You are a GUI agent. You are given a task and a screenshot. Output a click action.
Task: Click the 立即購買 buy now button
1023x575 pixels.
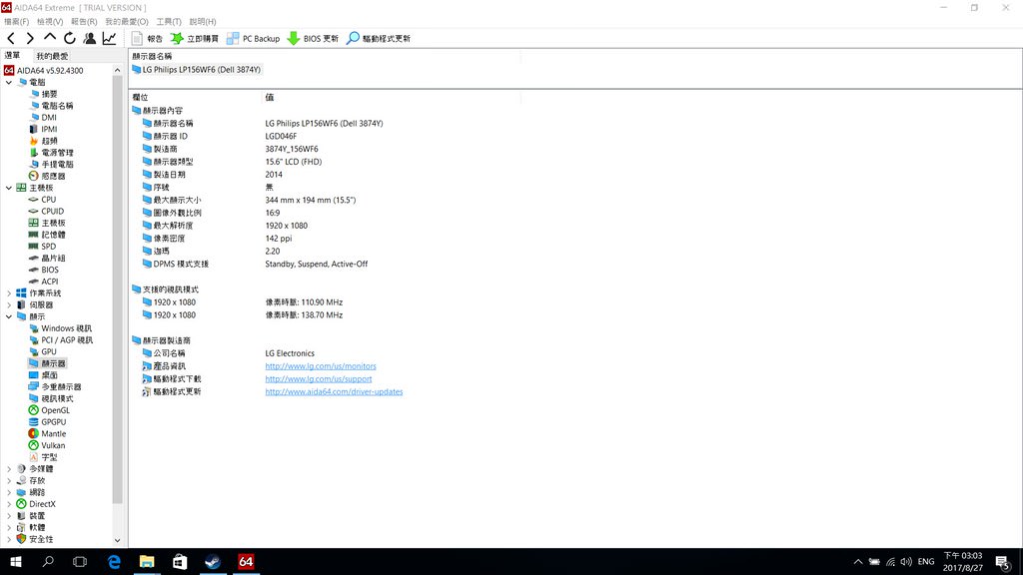click(x=195, y=39)
